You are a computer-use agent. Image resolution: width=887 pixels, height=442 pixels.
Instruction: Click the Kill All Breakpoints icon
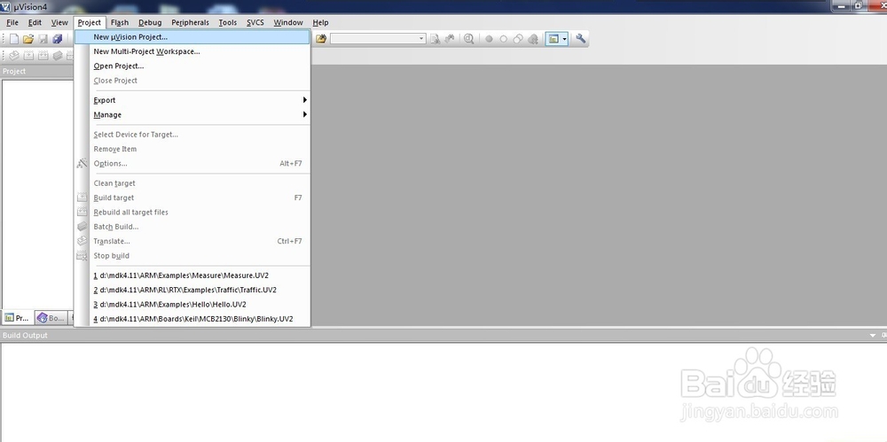coord(533,39)
